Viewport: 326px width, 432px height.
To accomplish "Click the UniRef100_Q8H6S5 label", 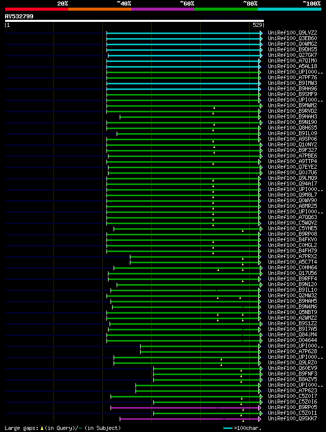I will [292, 128].
